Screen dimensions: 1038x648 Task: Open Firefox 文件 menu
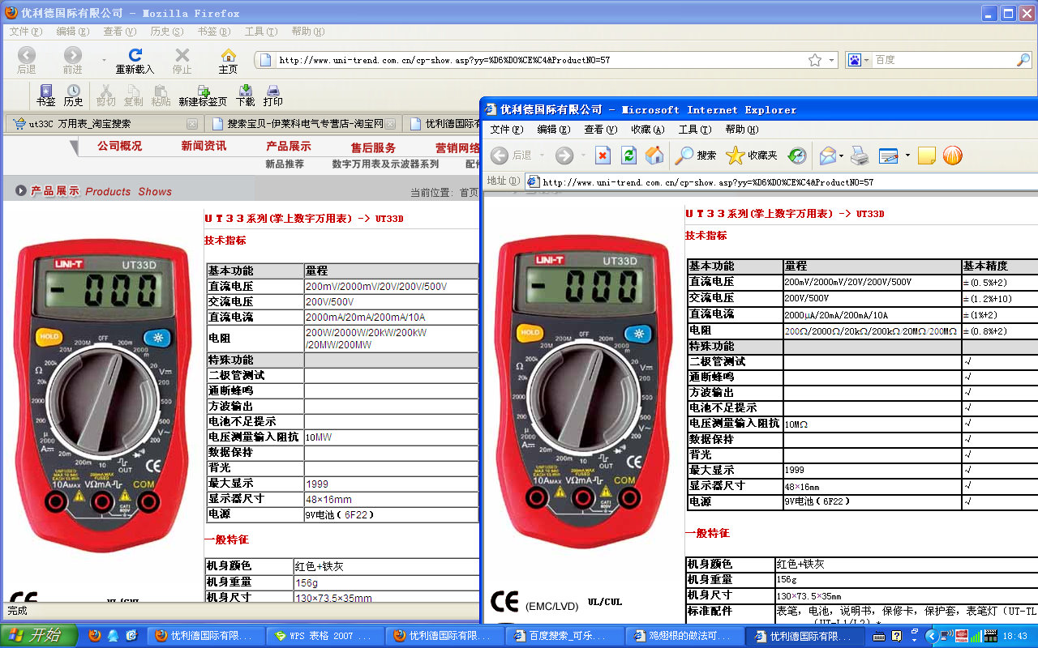coord(25,32)
